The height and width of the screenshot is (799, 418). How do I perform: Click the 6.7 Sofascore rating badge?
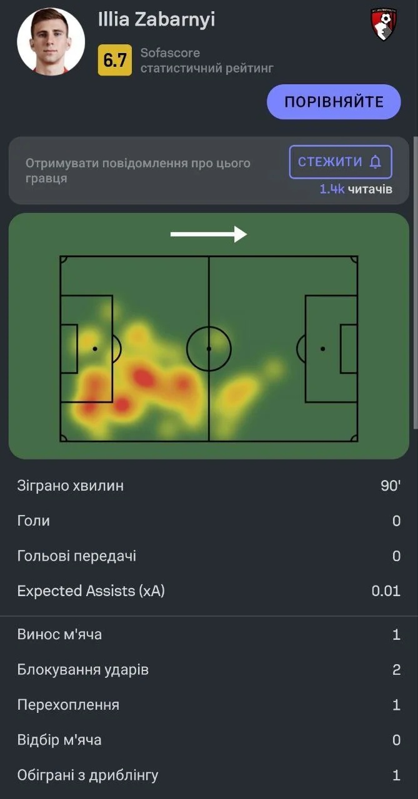[114, 61]
